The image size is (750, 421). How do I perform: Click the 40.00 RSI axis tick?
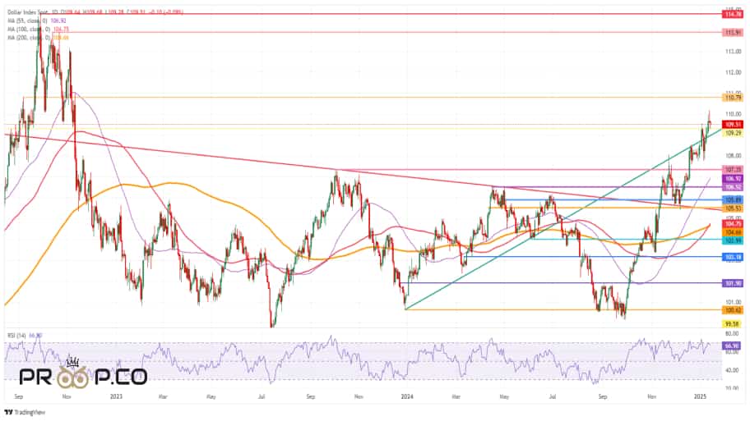(x=734, y=370)
